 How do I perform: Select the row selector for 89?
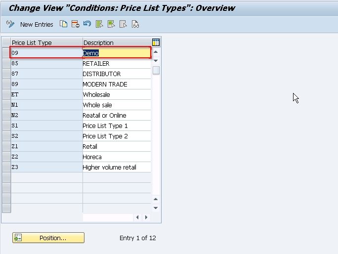(6, 84)
